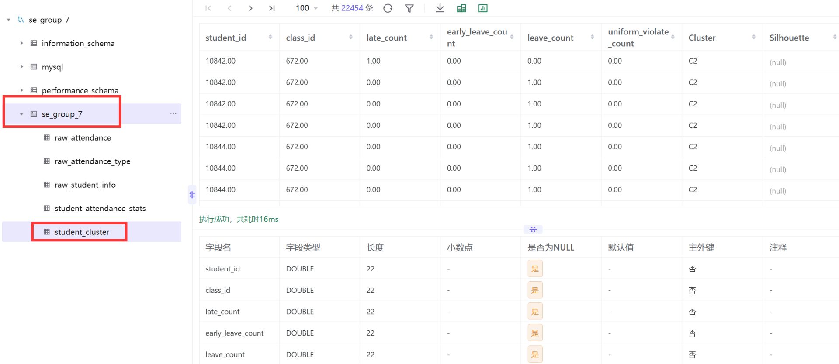Click the 是否为NULL column header
Image resolution: width=839 pixels, height=364 pixels.
[551, 247]
